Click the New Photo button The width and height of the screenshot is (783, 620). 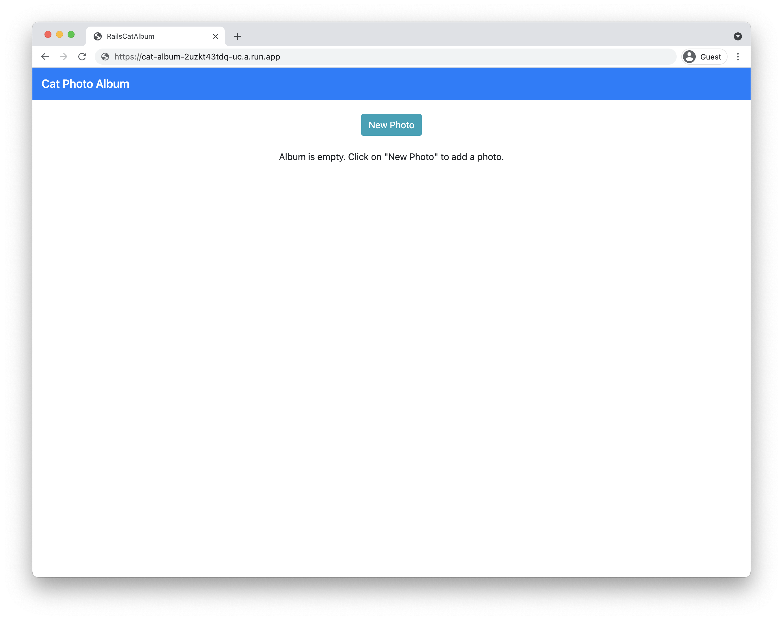(x=391, y=125)
